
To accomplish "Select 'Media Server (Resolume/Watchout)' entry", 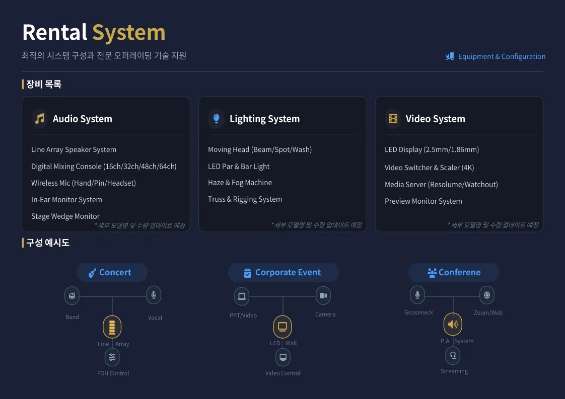I will click(442, 184).
